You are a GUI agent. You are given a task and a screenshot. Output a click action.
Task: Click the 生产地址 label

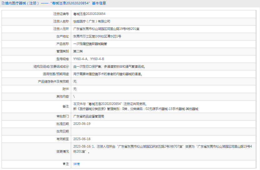(x=62, y=36)
